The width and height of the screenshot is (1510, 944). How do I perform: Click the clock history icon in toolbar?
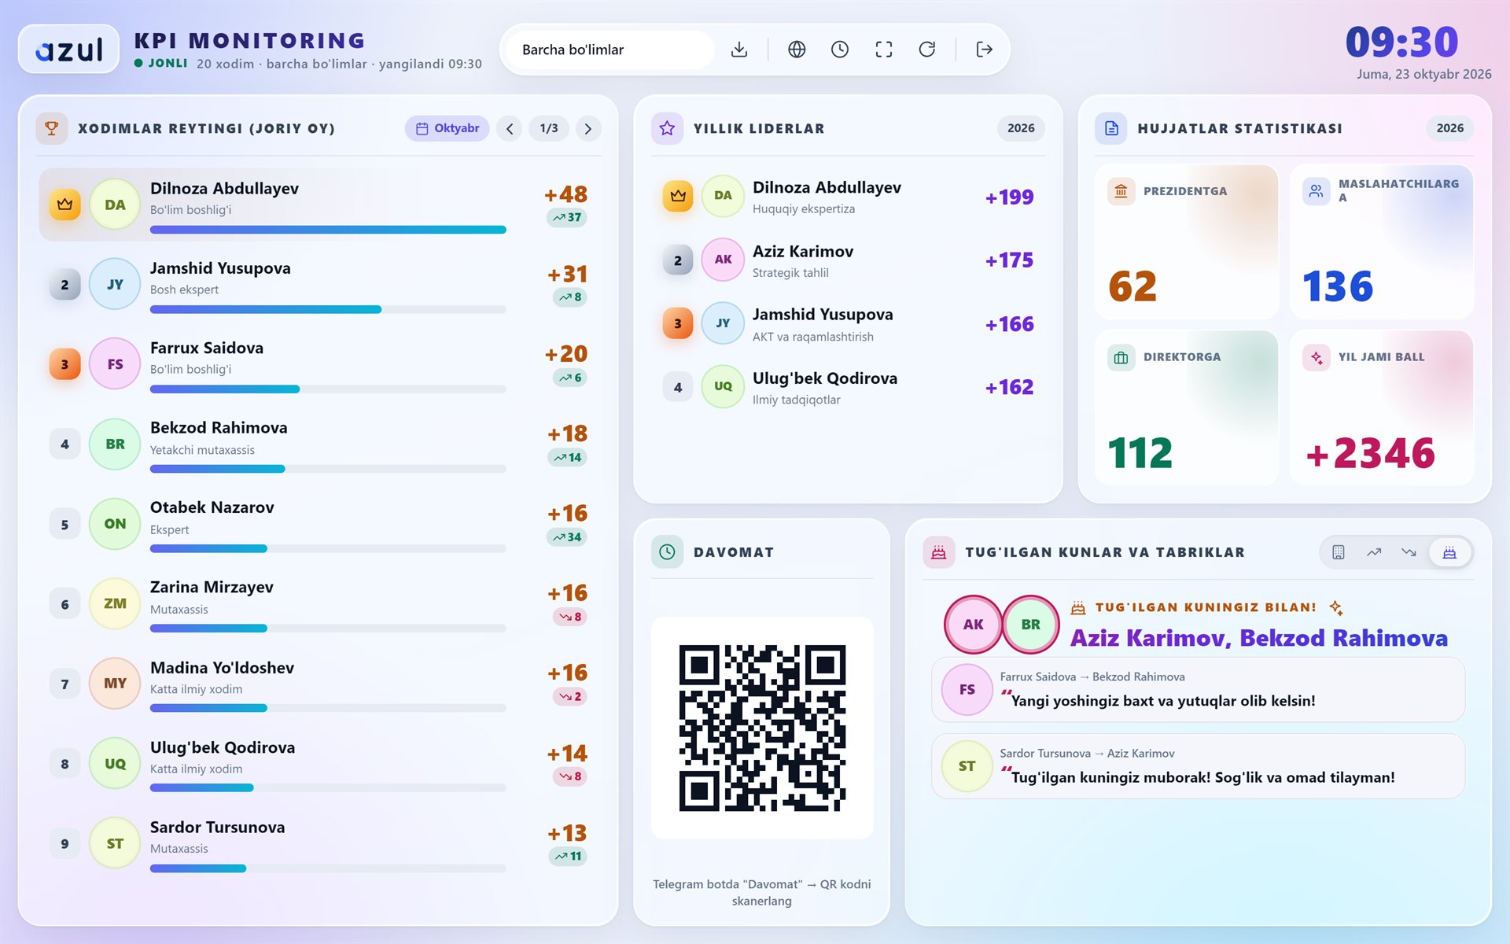click(840, 50)
